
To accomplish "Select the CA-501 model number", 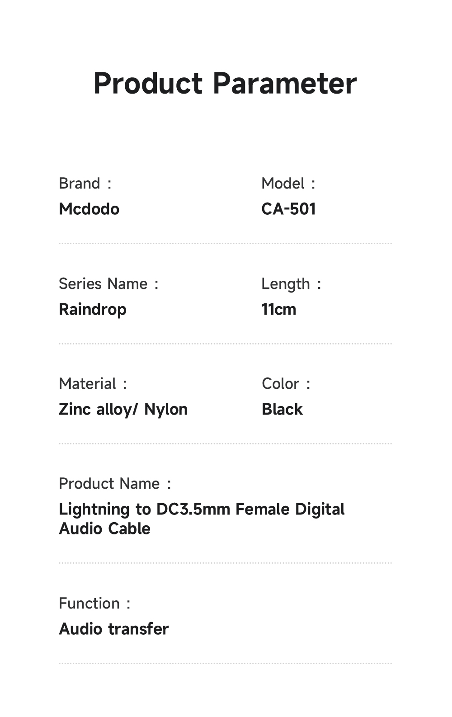I will pyautogui.click(x=288, y=209).
